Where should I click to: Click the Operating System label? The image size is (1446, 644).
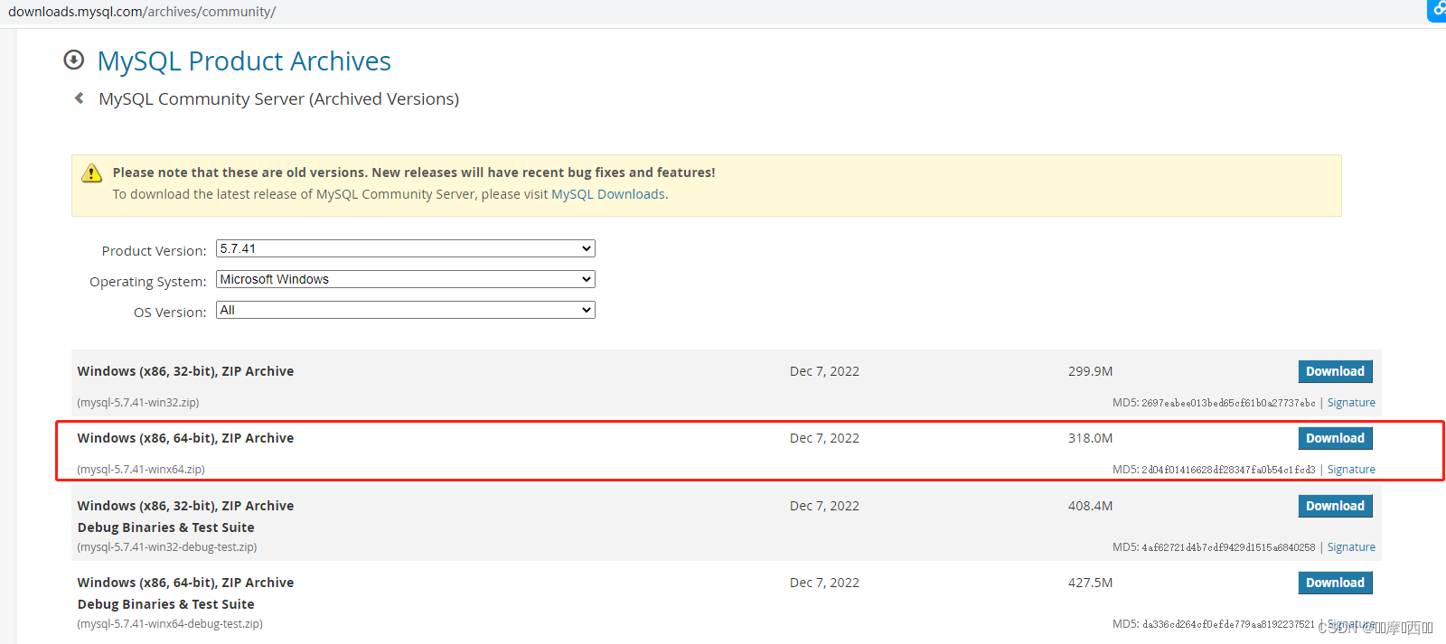148,282
